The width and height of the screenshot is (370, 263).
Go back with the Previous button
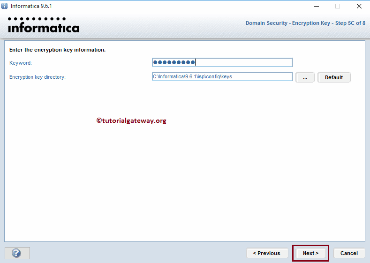(267, 253)
